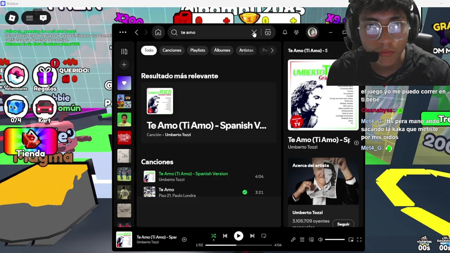Mute Spotify with speaker icon

point(320,240)
